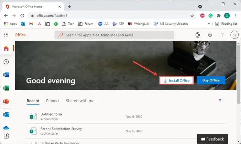Open the Feedback button
The width and height of the screenshot is (241, 144).
[x=212, y=139]
